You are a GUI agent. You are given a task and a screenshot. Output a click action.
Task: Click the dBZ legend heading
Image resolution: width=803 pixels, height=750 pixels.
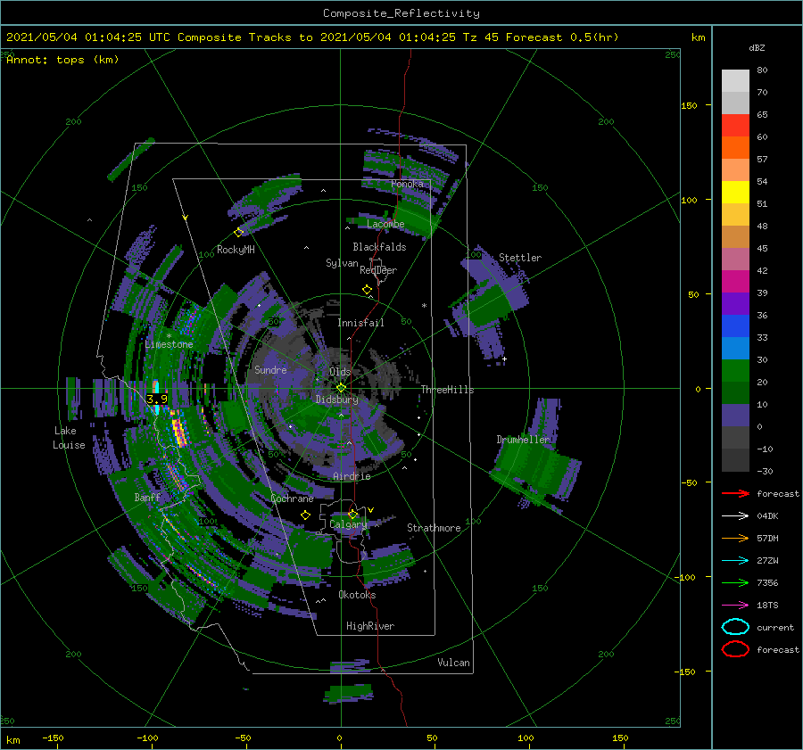pyautogui.click(x=757, y=47)
